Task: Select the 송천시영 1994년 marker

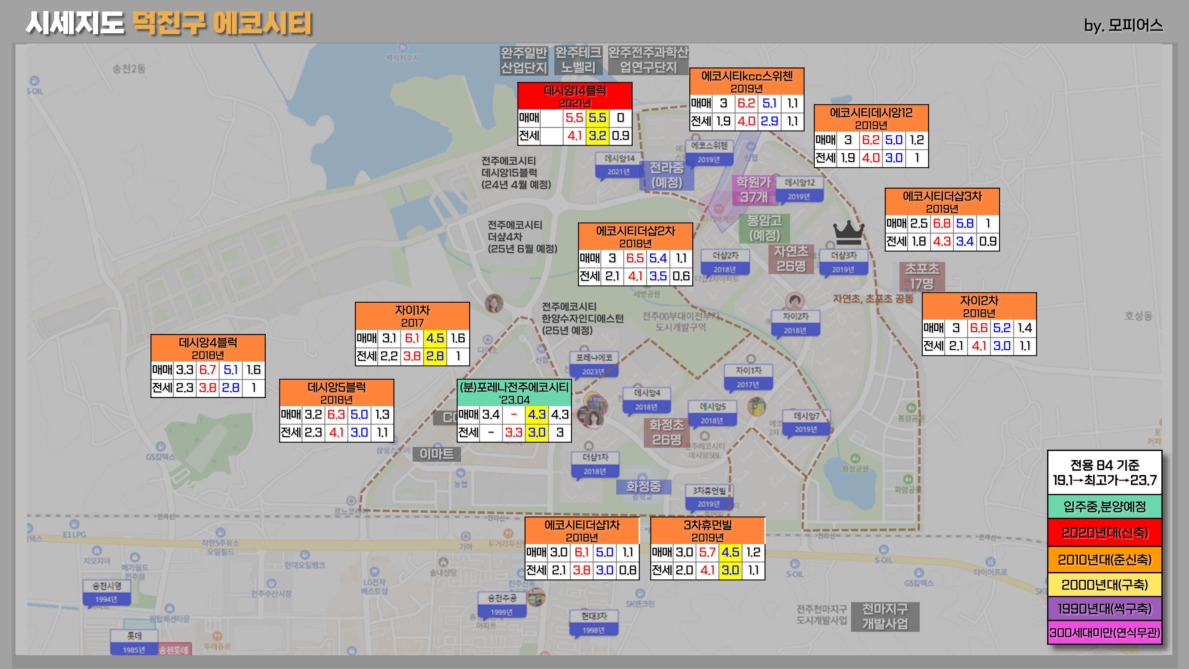Action: click(x=107, y=592)
